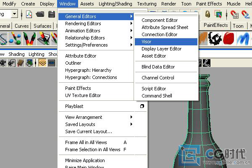Viewport: 252px width, 168px height.
Task: Open the Lighting/Shading menu
Action: tap(115, 4)
